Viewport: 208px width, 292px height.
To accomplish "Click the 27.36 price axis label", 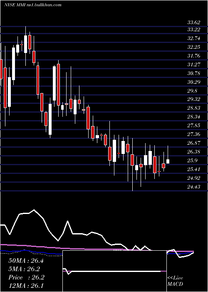I will pyautogui.click(x=194, y=134).
